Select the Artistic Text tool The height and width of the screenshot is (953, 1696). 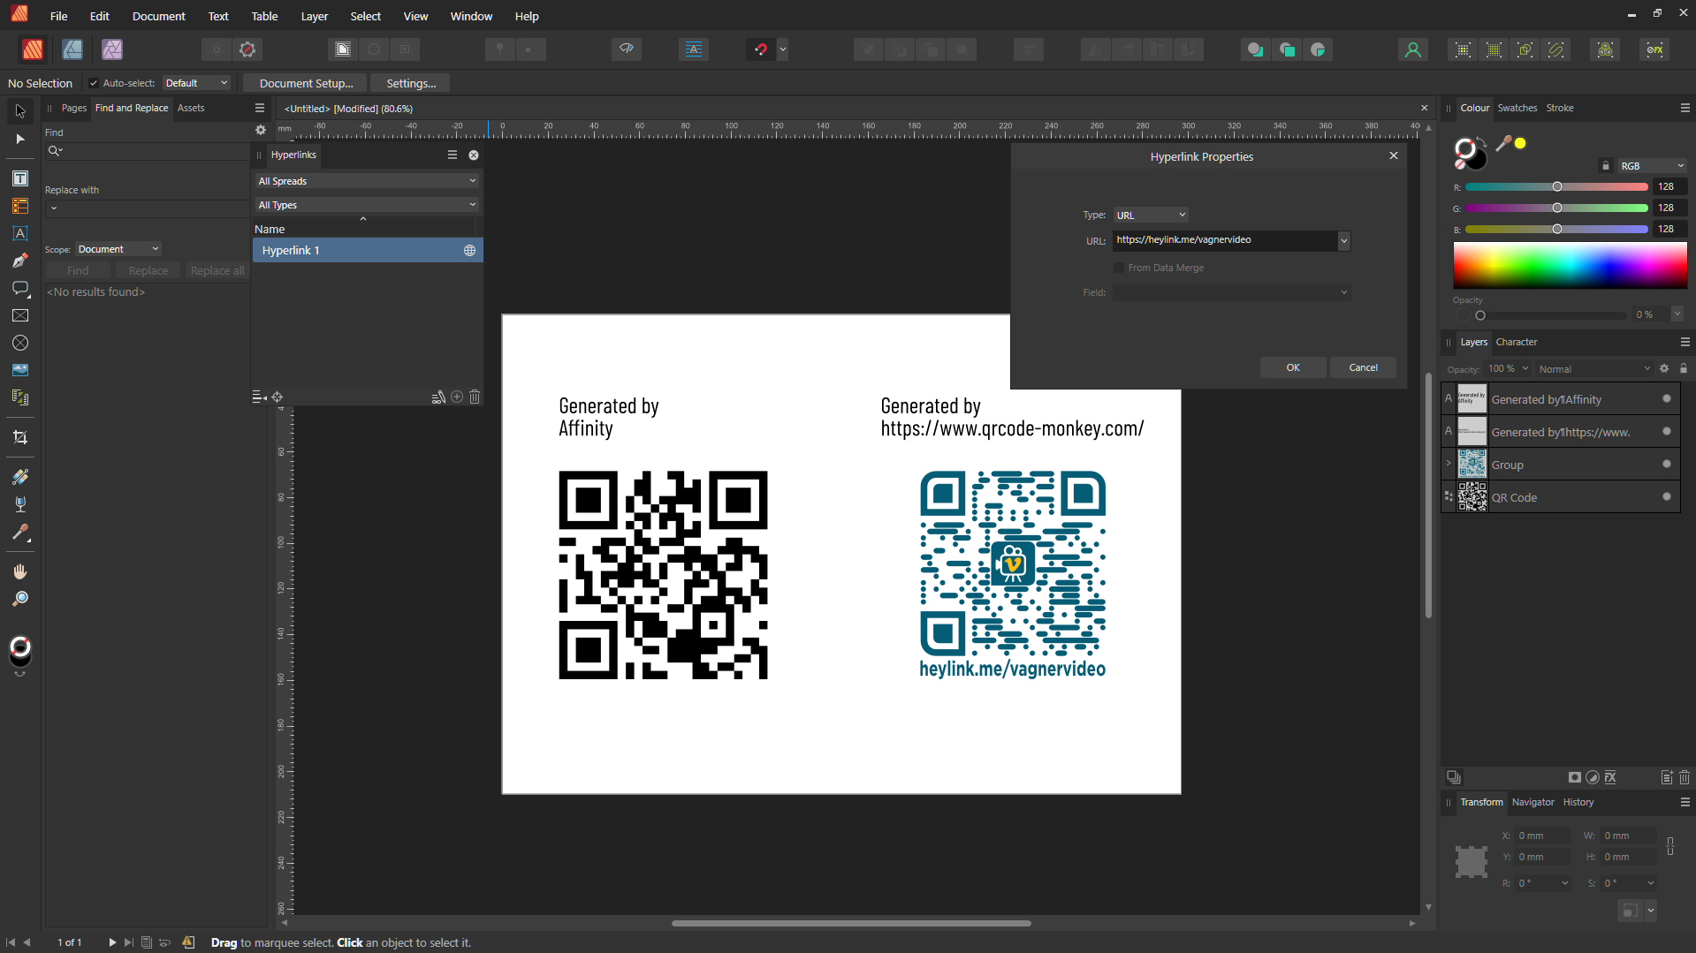[20, 233]
